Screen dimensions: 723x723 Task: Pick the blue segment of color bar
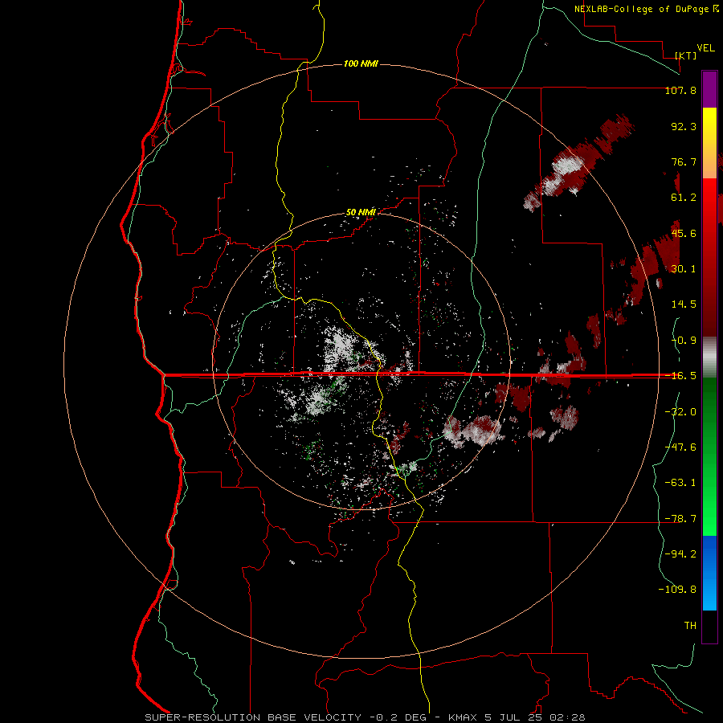coord(709,573)
